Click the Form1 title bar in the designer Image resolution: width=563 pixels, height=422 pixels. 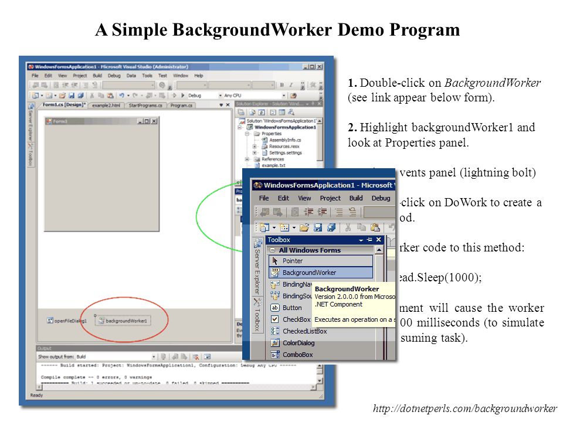(101, 121)
